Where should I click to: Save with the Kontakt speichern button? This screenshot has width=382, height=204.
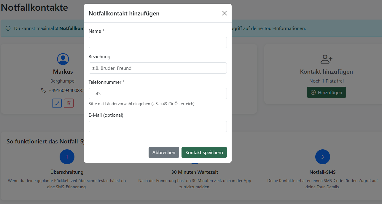click(x=204, y=152)
